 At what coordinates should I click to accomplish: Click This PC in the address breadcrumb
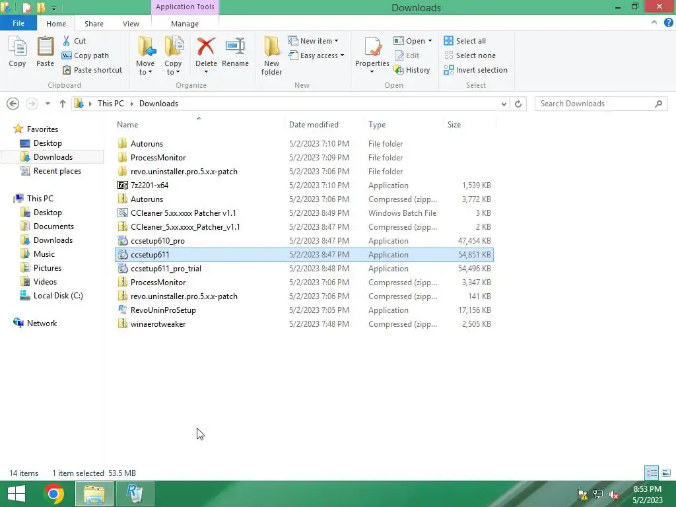coord(110,104)
